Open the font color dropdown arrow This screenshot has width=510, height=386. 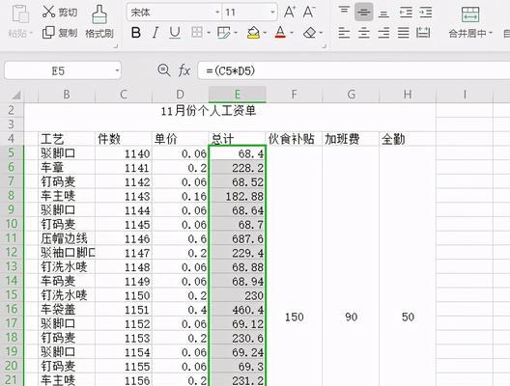click(x=292, y=33)
